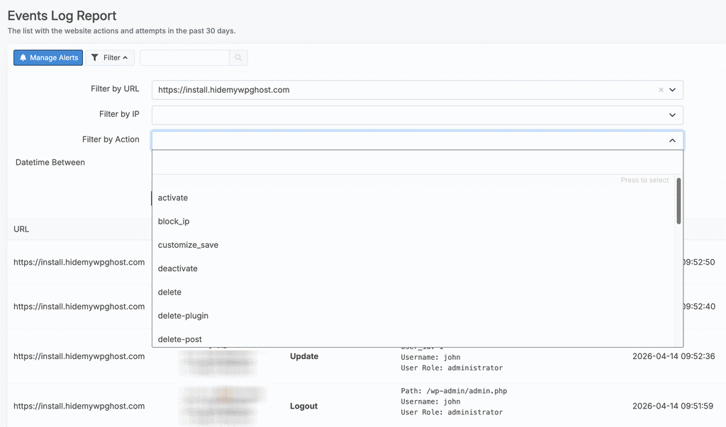Viewport: 726px width, 427px height.
Task: Click the URL in the 09:52:50 row
Action: [x=79, y=262]
